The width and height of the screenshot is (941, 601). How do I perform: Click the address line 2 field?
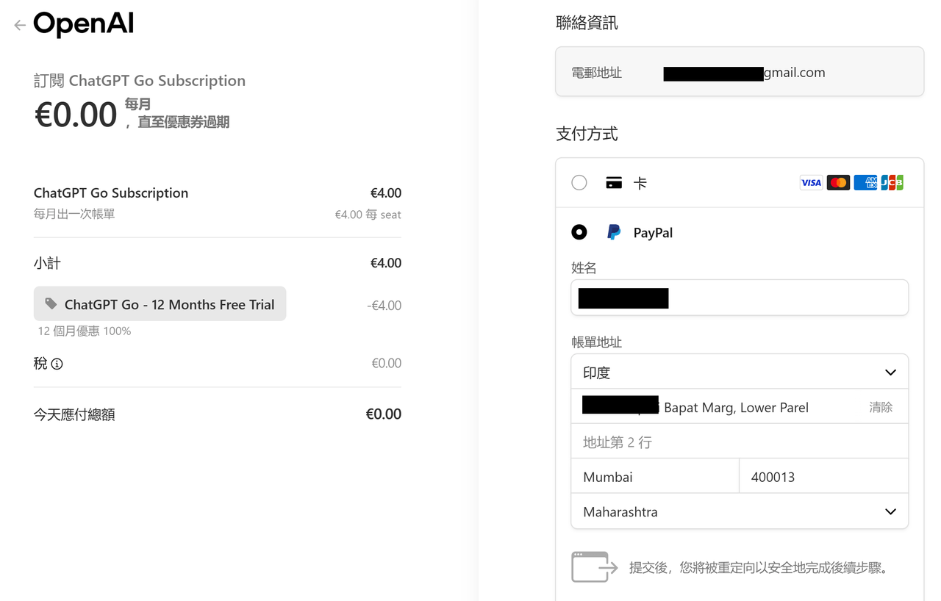click(739, 442)
